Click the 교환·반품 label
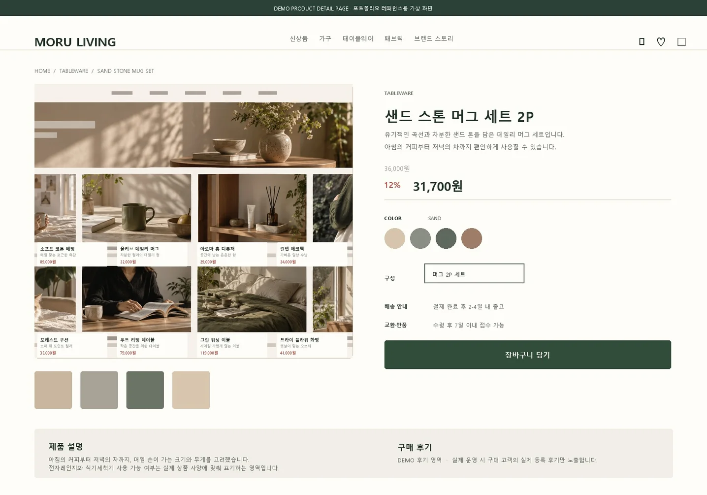 [x=395, y=325]
